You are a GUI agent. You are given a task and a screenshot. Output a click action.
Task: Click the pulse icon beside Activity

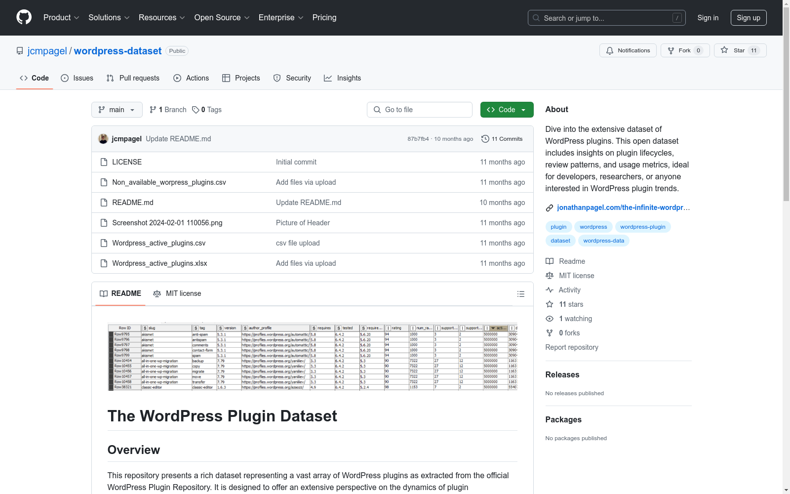point(550,290)
